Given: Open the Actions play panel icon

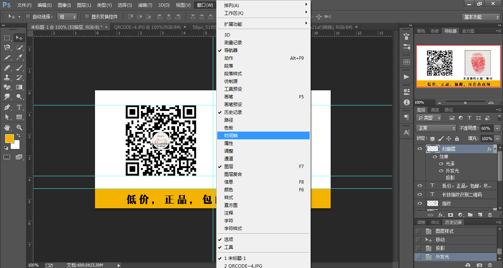Looking at the screenshot, I should pyautogui.click(x=407, y=77).
